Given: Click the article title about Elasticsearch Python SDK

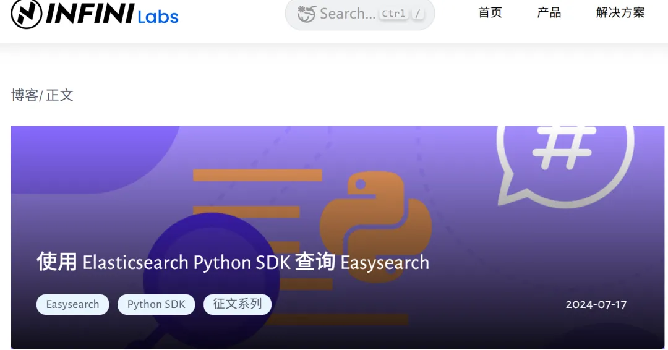Looking at the screenshot, I should tap(233, 262).
